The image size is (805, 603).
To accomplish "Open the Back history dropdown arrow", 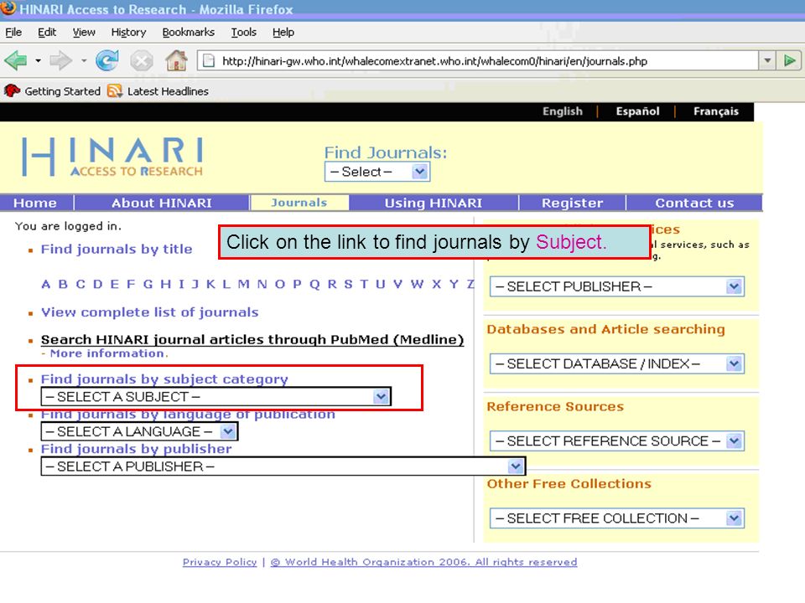I will (38, 61).
